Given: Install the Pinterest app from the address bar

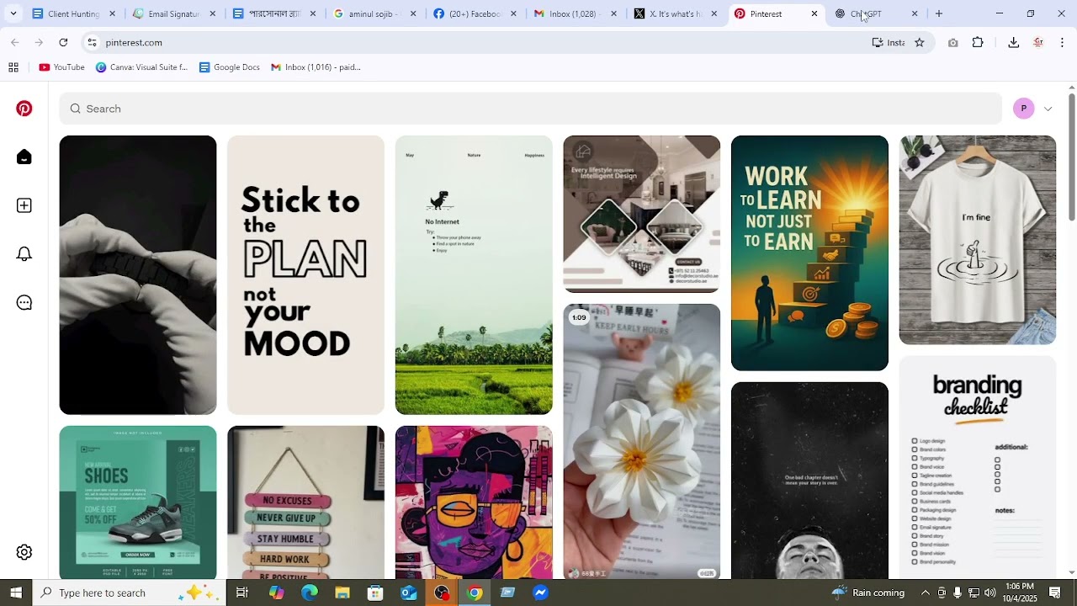Looking at the screenshot, I should pos(889,42).
